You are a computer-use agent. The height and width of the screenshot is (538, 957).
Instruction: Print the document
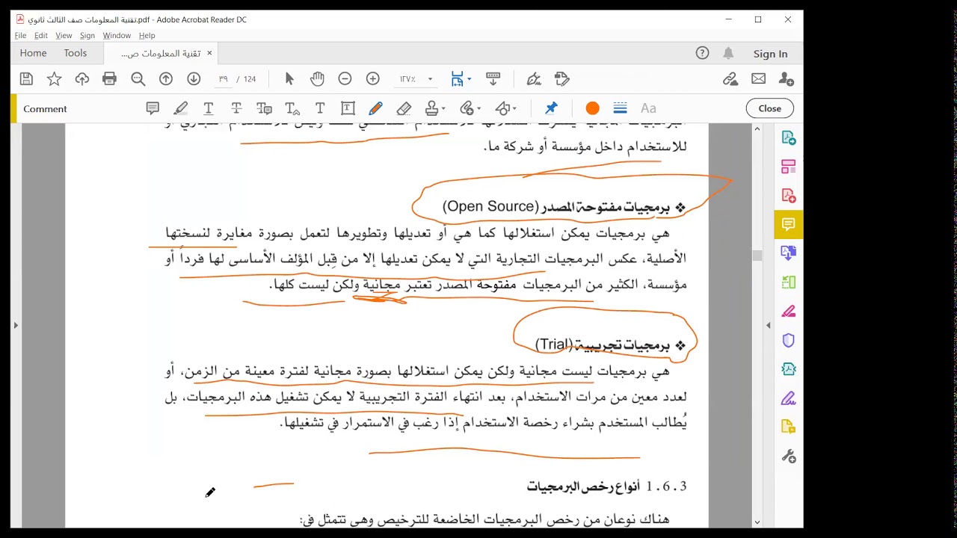[x=110, y=78]
